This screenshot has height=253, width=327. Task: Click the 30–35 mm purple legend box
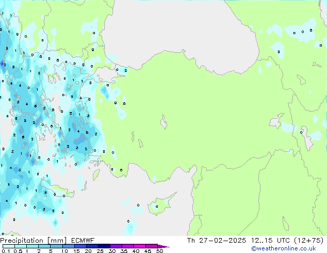(x=116, y=246)
